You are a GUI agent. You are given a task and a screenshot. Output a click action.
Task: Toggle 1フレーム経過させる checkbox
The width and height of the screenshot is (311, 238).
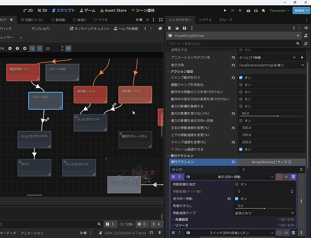pos(241,149)
